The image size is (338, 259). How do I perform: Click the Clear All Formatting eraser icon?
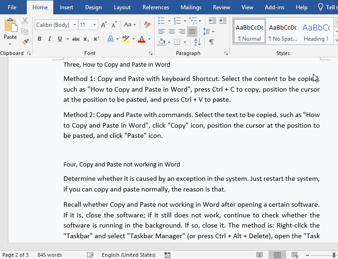[148, 25]
